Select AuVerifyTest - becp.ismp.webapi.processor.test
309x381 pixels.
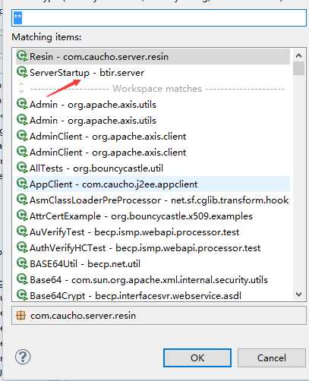coord(153,232)
